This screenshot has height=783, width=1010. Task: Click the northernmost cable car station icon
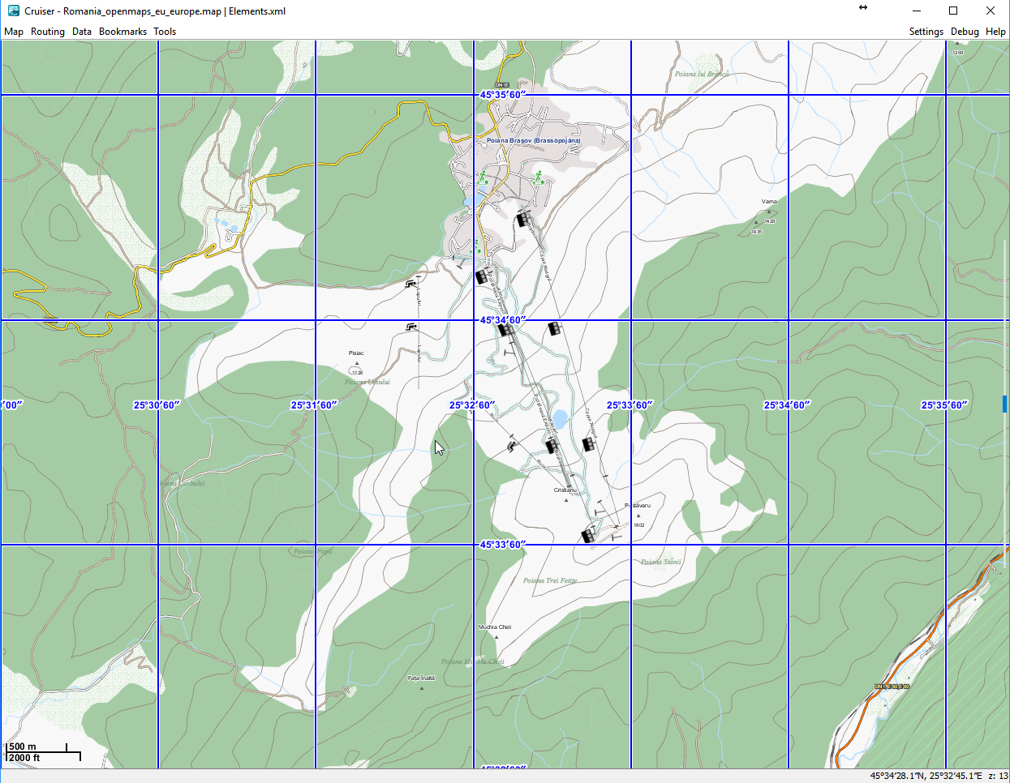coord(522,219)
